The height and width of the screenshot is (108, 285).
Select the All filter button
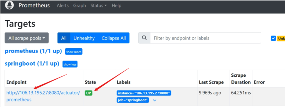(64, 38)
